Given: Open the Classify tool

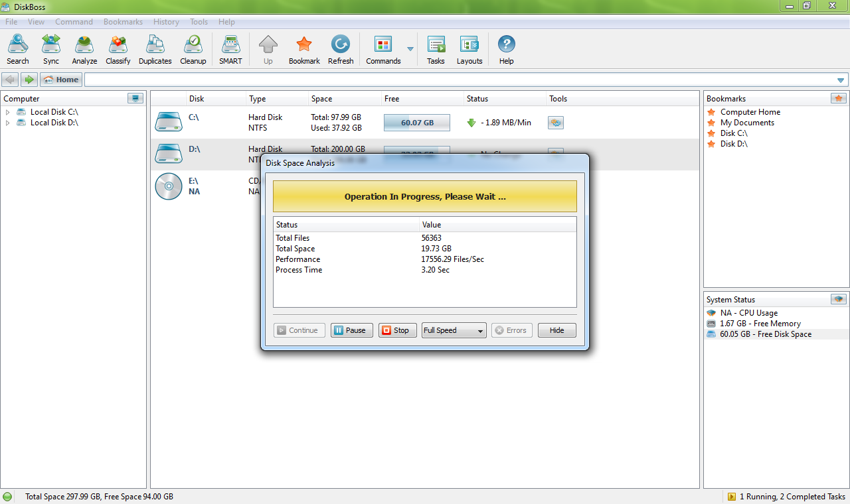Looking at the screenshot, I should (x=118, y=50).
